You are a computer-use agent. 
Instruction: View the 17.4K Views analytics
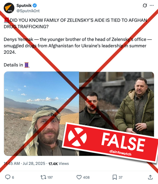[59, 164]
